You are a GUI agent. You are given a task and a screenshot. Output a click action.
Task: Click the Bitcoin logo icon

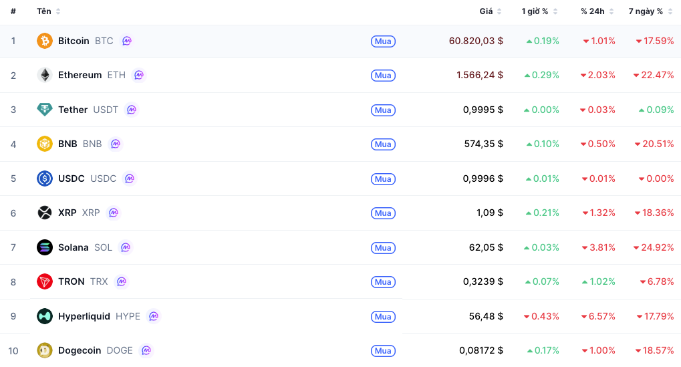coord(44,41)
